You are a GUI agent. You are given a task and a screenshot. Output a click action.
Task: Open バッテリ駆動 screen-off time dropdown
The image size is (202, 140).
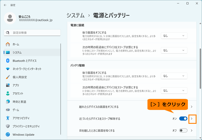174,76
